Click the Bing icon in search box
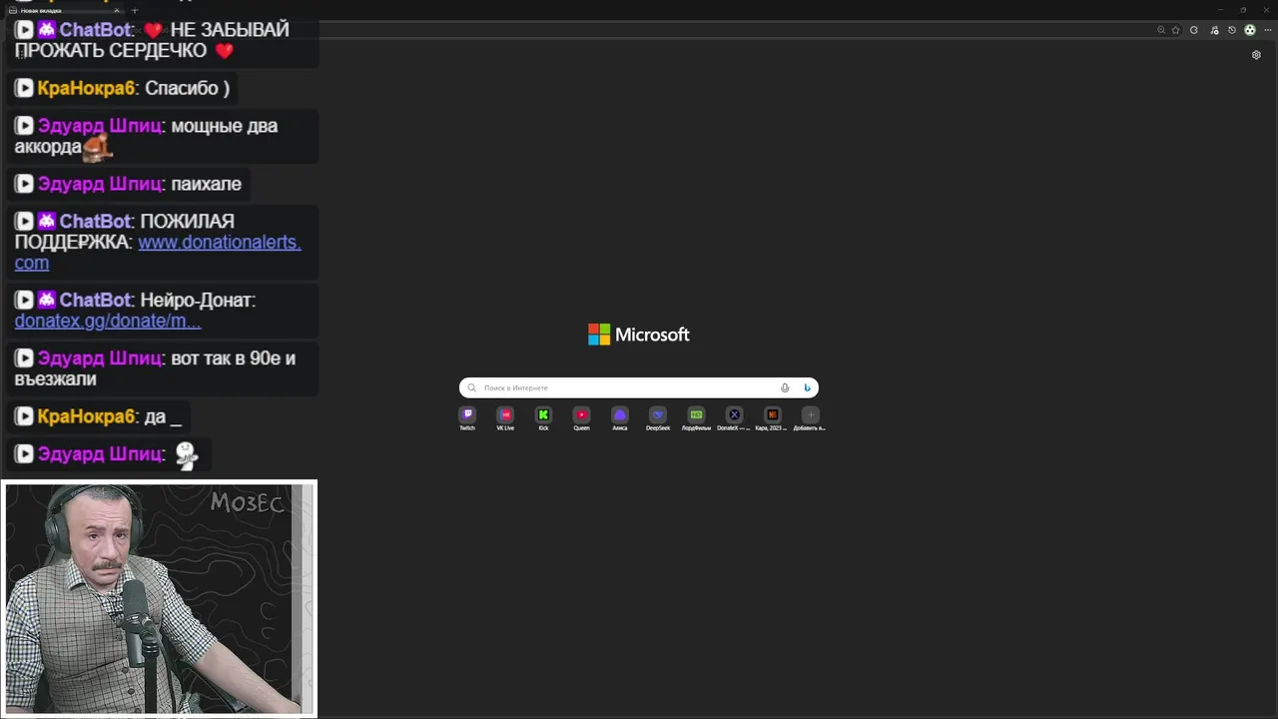 pyautogui.click(x=807, y=387)
